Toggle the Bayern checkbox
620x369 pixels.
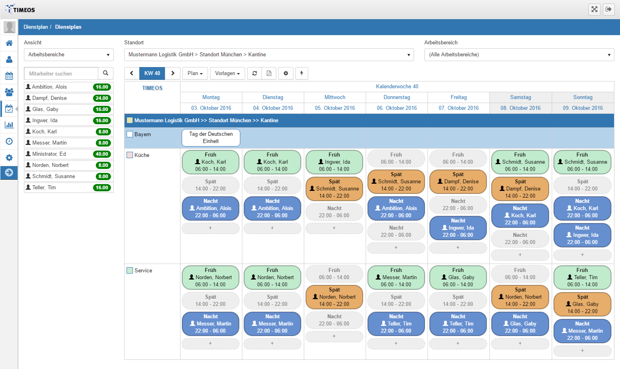tap(130, 135)
